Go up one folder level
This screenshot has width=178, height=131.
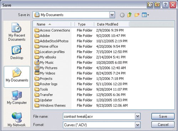[x=129, y=15]
